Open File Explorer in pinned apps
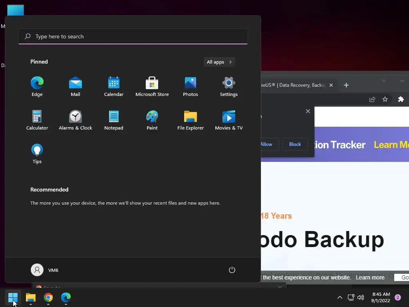409x307 pixels. pyautogui.click(x=191, y=120)
